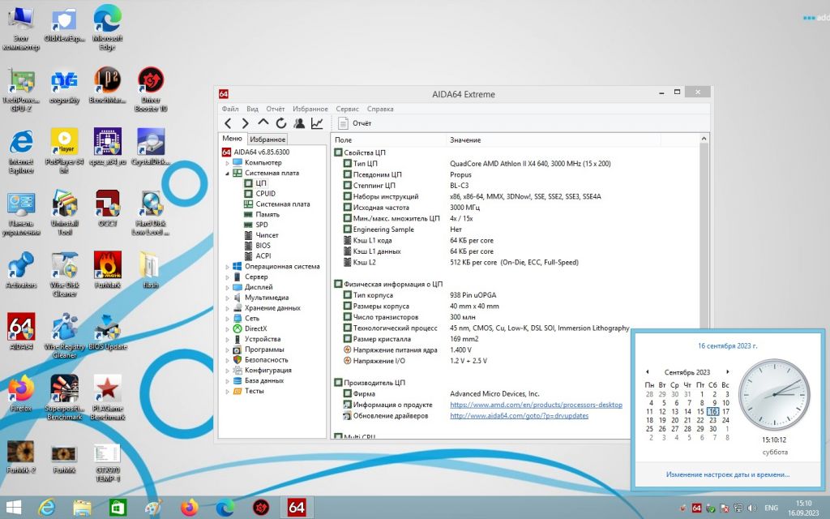Click the Up level arrow in toolbar
830x519 pixels.
click(x=263, y=123)
